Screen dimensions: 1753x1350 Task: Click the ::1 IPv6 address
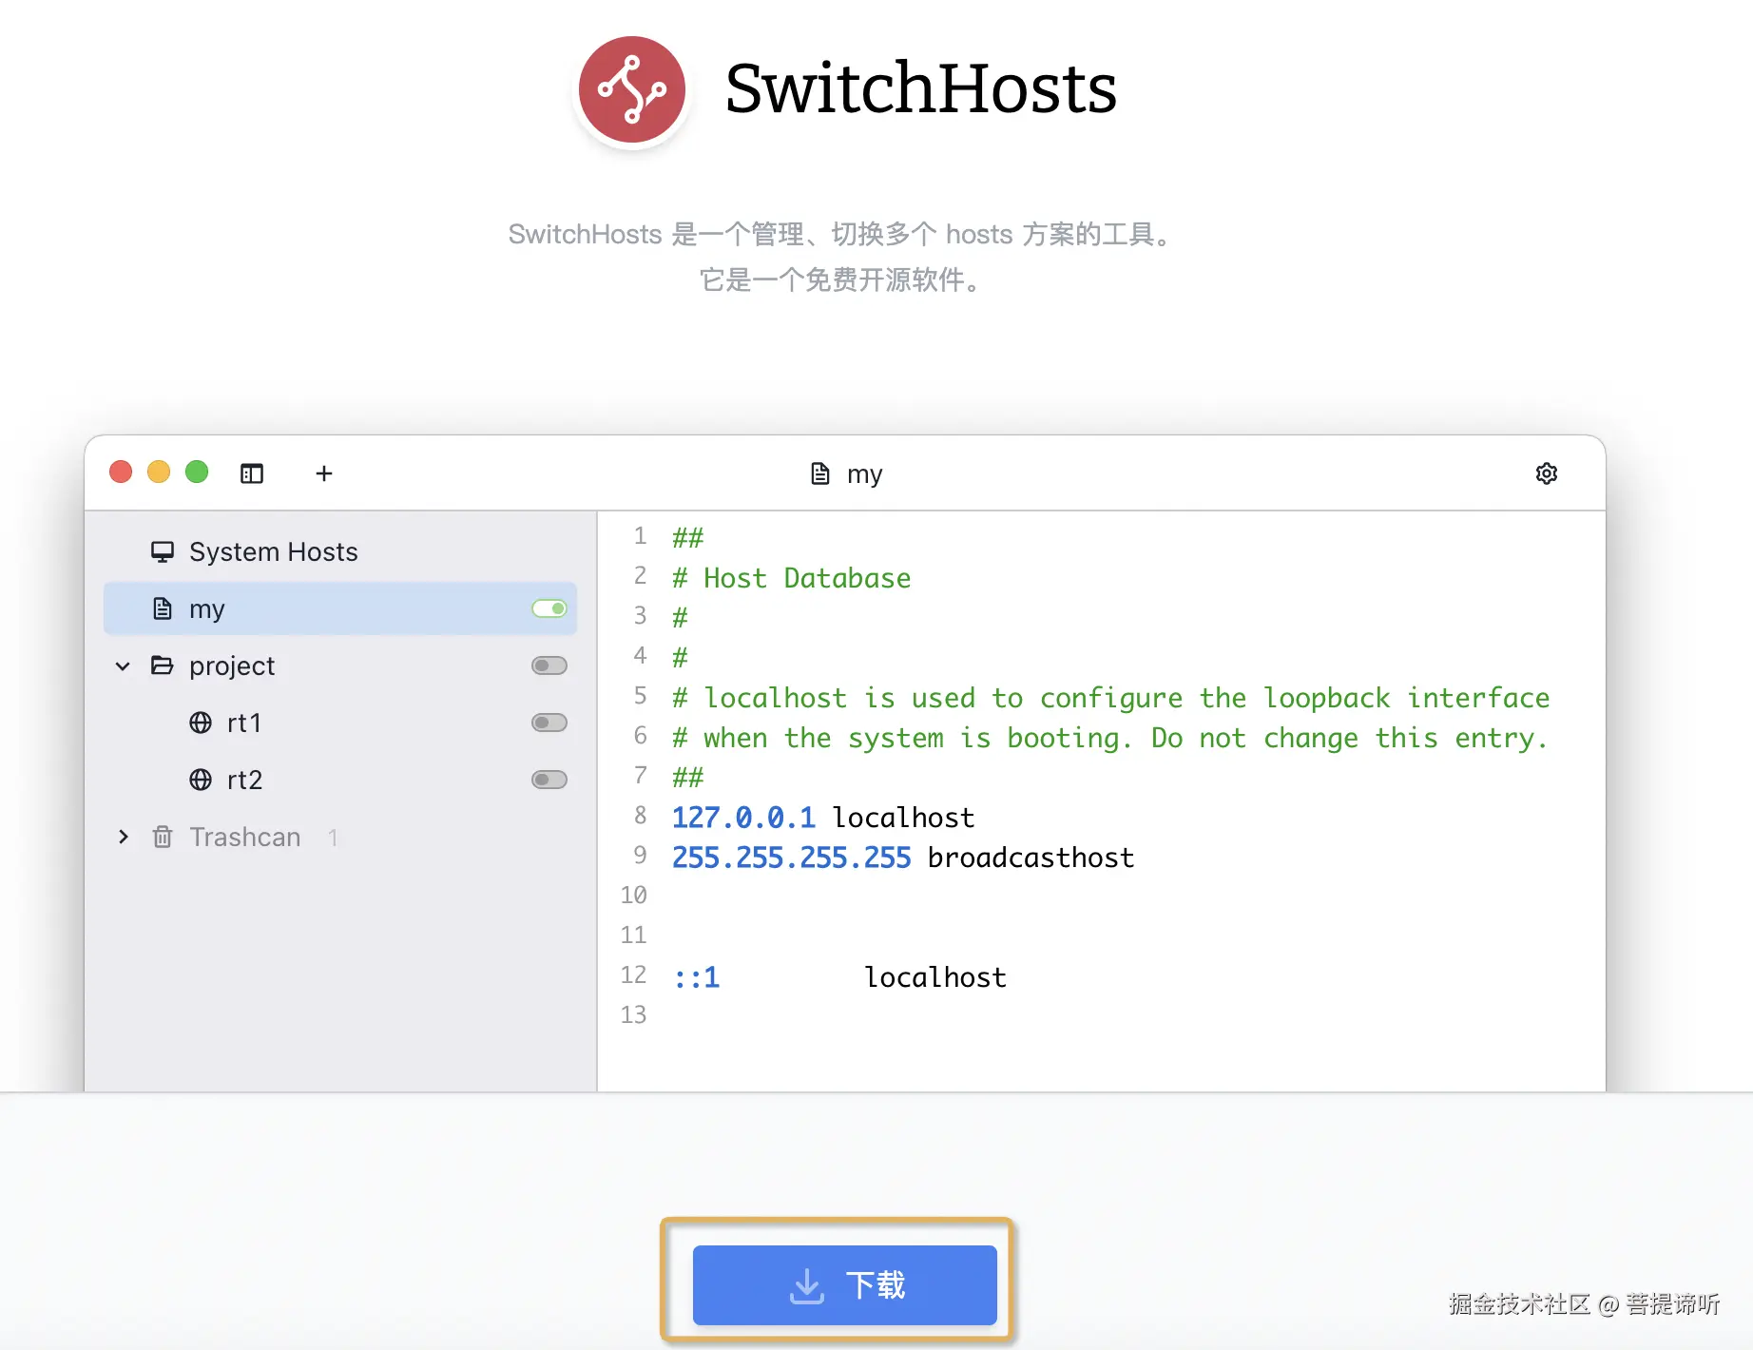tap(696, 977)
